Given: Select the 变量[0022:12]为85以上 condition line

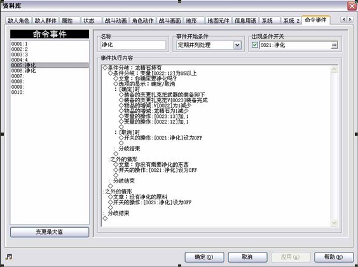Looking at the screenshot, I should (x=152, y=74).
